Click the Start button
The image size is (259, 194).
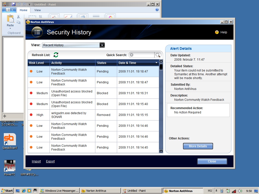pos(7,191)
